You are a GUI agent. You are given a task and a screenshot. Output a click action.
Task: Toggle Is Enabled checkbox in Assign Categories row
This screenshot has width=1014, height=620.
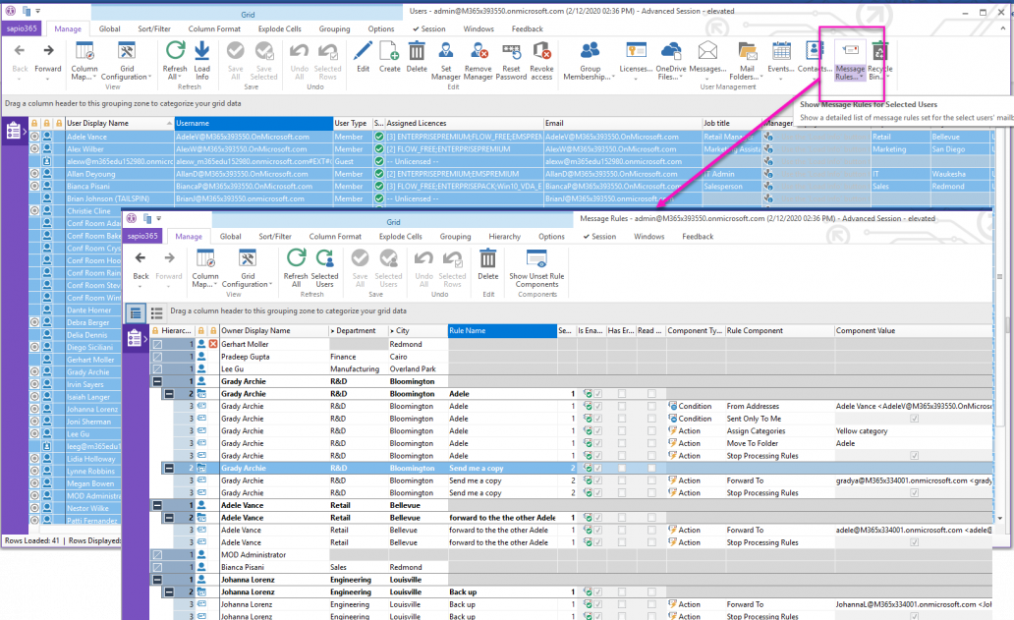[x=598, y=431]
